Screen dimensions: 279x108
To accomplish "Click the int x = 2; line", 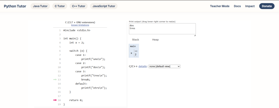I will [77, 43].
